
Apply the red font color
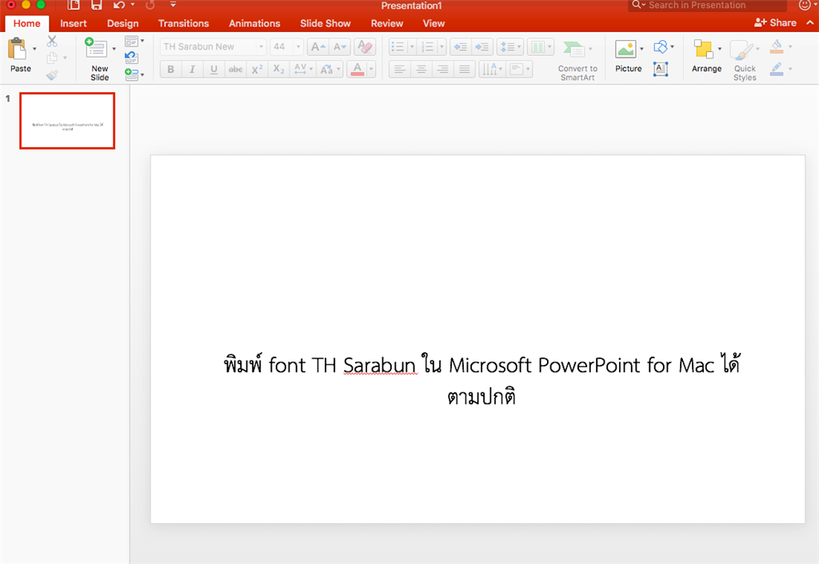click(x=358, y=69)
